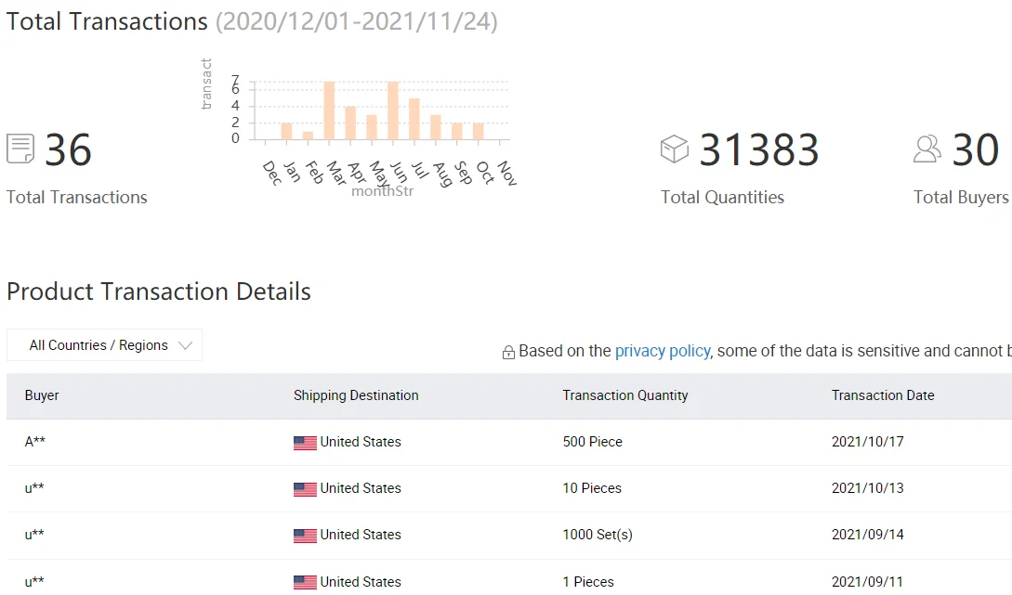This screenshot has width=1012, height=595.
Task: Click the Shipping Destination column header
Action: 356,395
